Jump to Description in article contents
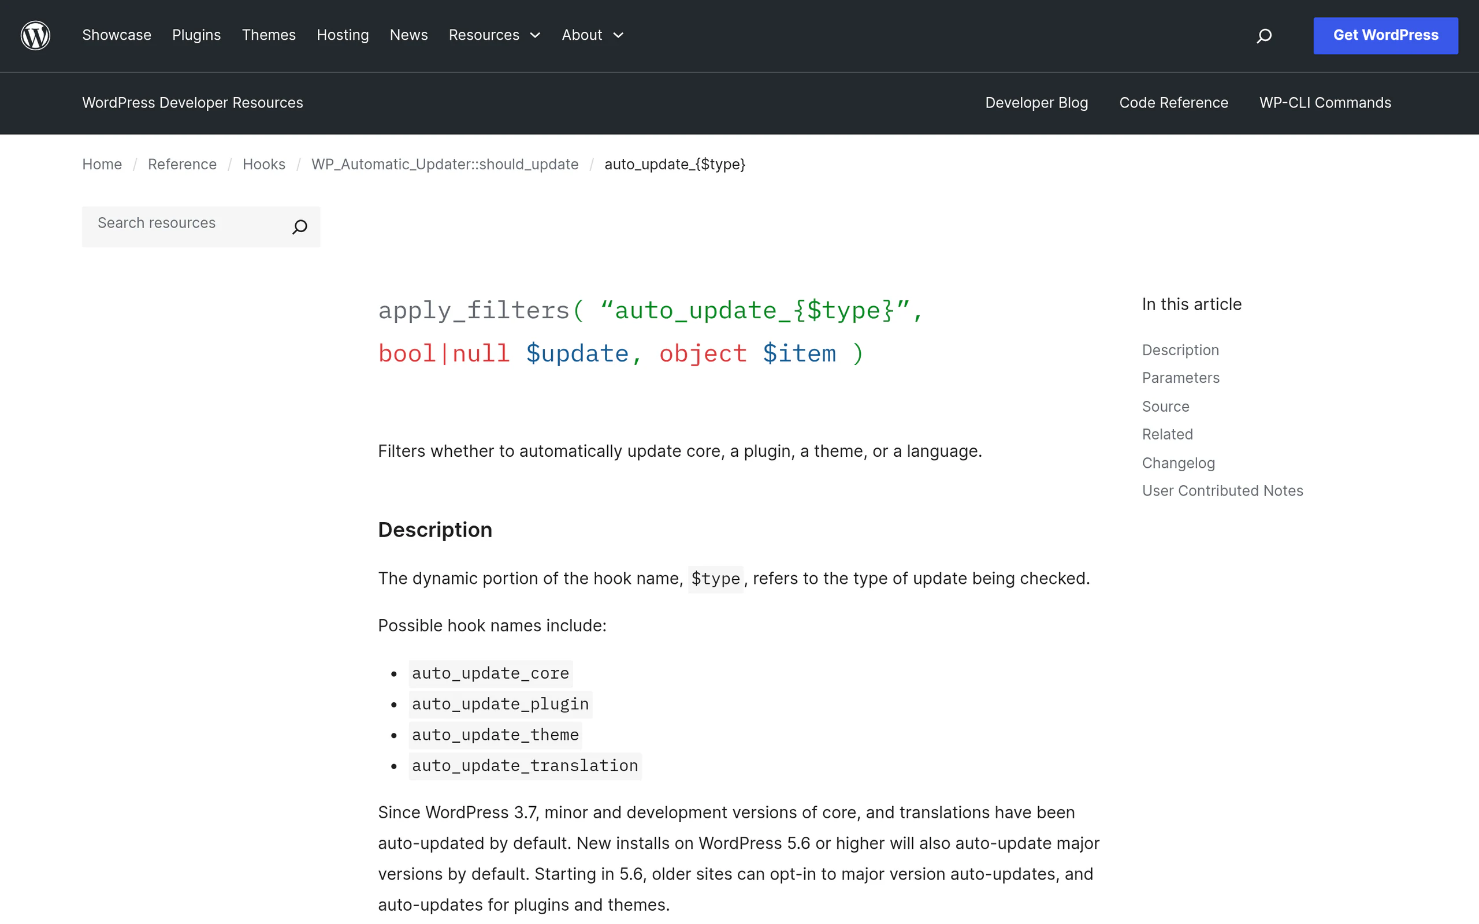Image resolution: width=1479 pixels, height=924 pixels. click(1180, 350)
